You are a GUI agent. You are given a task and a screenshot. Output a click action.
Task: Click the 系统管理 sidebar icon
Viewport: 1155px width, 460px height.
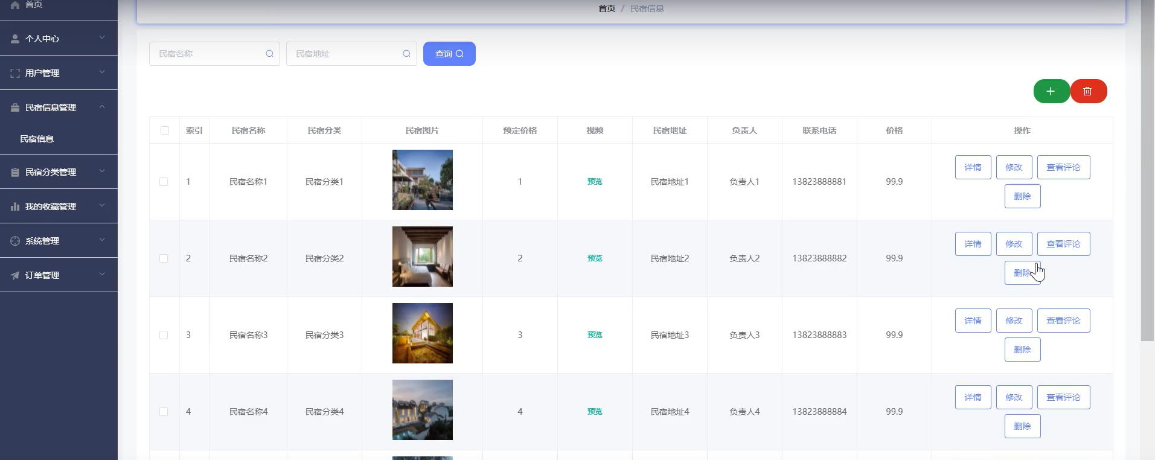(x=15, y=241)
